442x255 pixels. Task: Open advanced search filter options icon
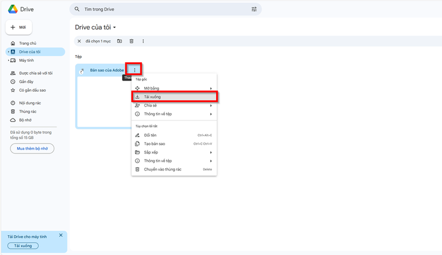pyautogui.click(x=254, y=9)
